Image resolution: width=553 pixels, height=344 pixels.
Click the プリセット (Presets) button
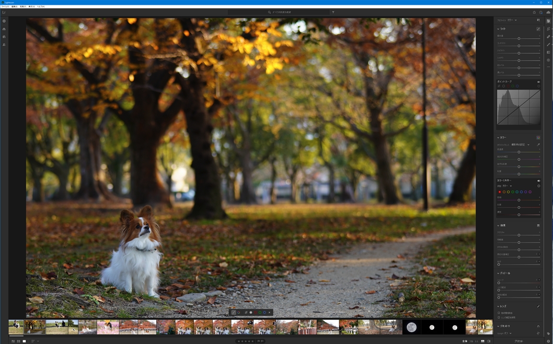point(519,341)
